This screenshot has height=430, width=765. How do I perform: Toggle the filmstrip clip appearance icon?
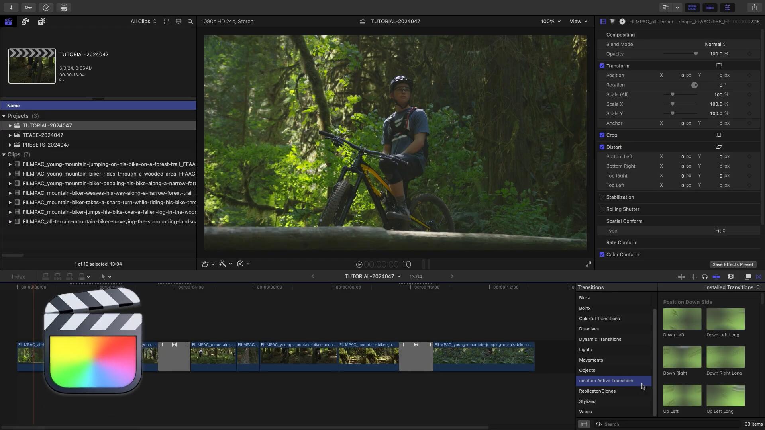[178, 21]
